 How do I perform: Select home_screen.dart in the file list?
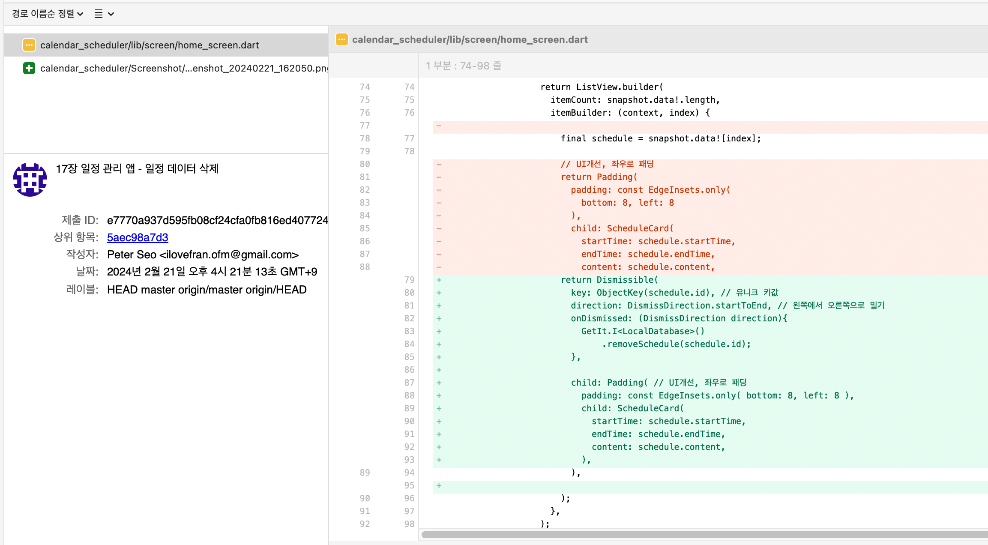tap(150, 45)
